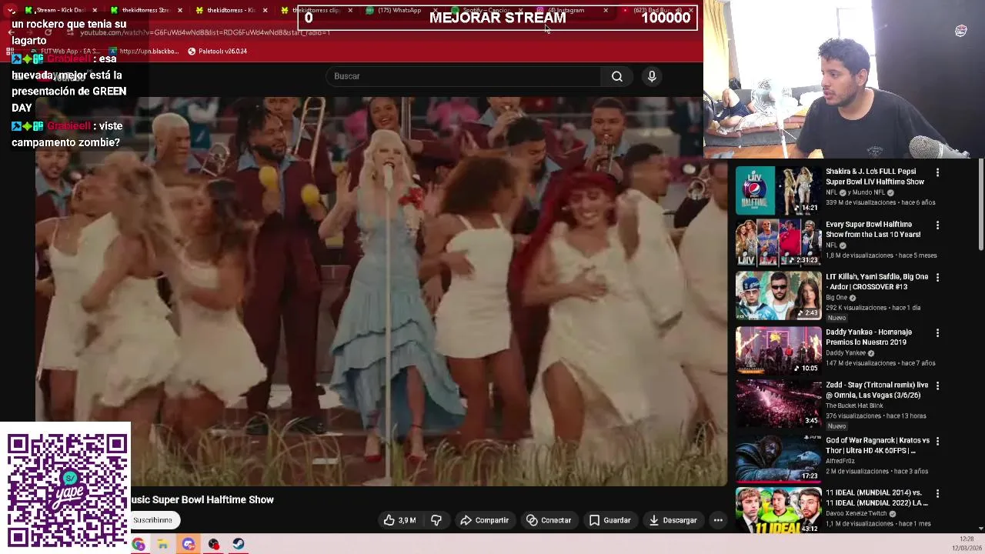
Task: Open the God of War 17:23 thumbnail
Action: pos(778,458)
